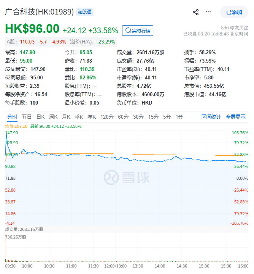The height and width of the screenshot is (274, 254).
Task: Click the 实时行情 refresh button
Action: [x=138, y=31]
